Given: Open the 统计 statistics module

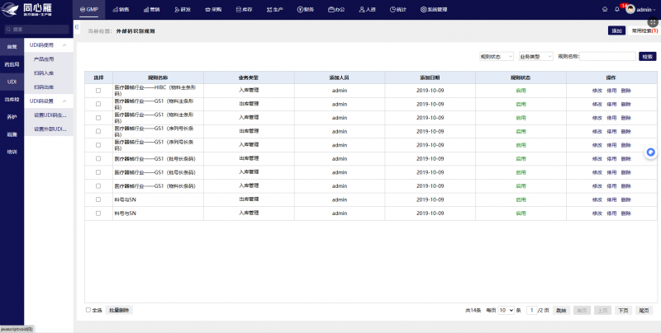Looking at the screenshot, I should tap(398, 9).
